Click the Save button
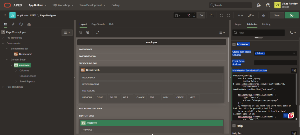300x135 pixels. [x=277, y=15]
